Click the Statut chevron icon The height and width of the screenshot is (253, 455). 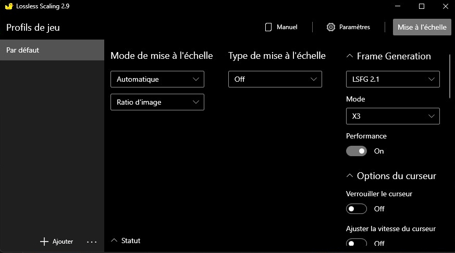coord(115,241)
